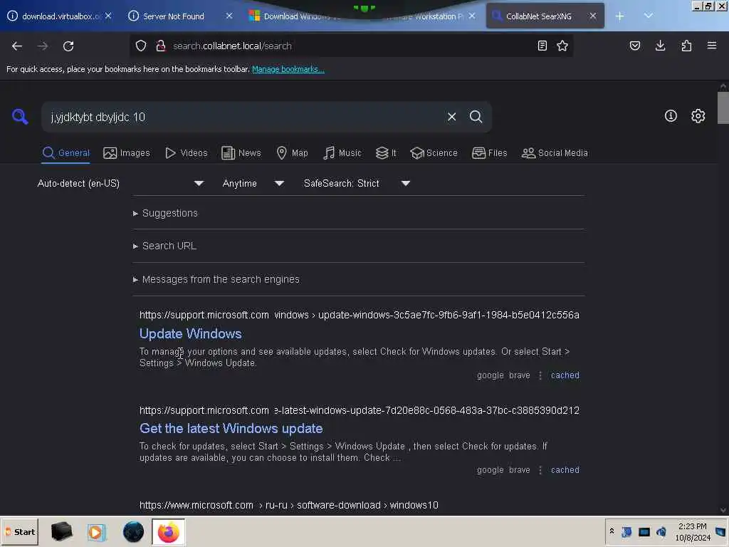Open the Downloads panel
The height and width of the screenshot is (547, 729).
point(660,46)
